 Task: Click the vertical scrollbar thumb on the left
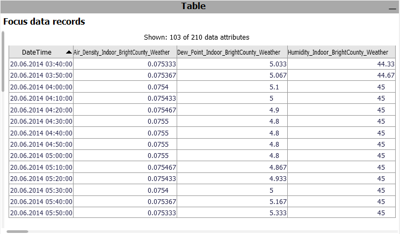(3, 62)
